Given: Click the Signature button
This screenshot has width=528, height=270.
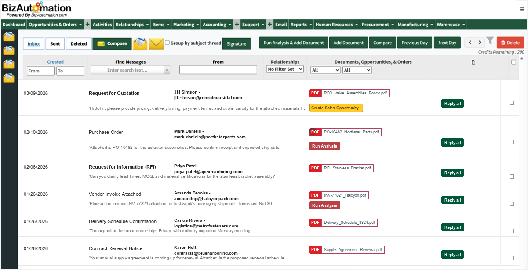Looking at the screenshot, I should pyautogui.click(x=237, y=44).
